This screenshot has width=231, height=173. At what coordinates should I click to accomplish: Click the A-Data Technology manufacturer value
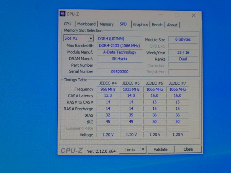pos(119,52)
